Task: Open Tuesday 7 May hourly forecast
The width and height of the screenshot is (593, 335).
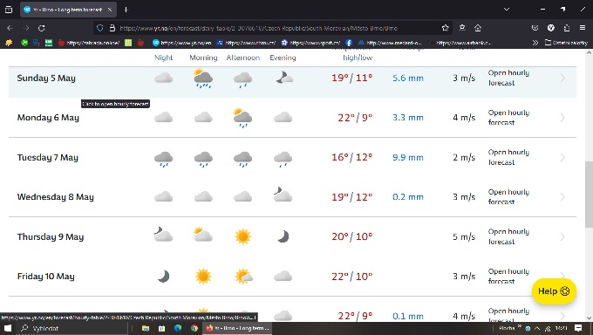Action: click(508, 157)
